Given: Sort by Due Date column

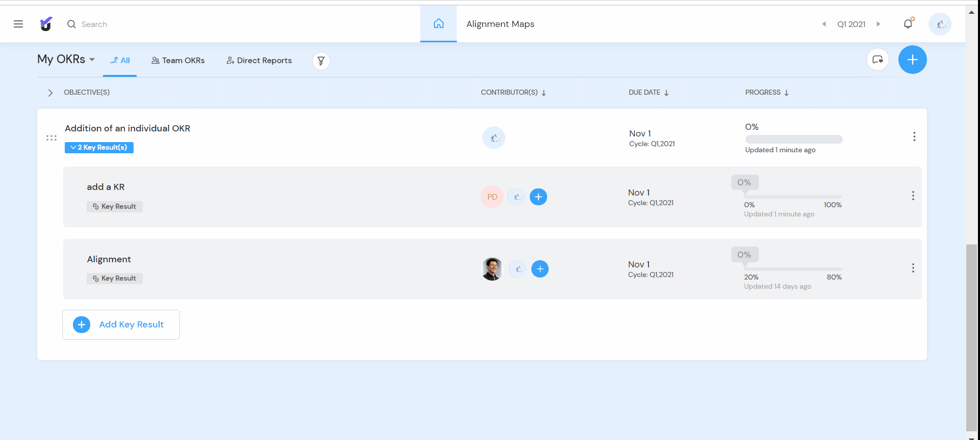Looking at the screenshot, I should coord(649,92).
